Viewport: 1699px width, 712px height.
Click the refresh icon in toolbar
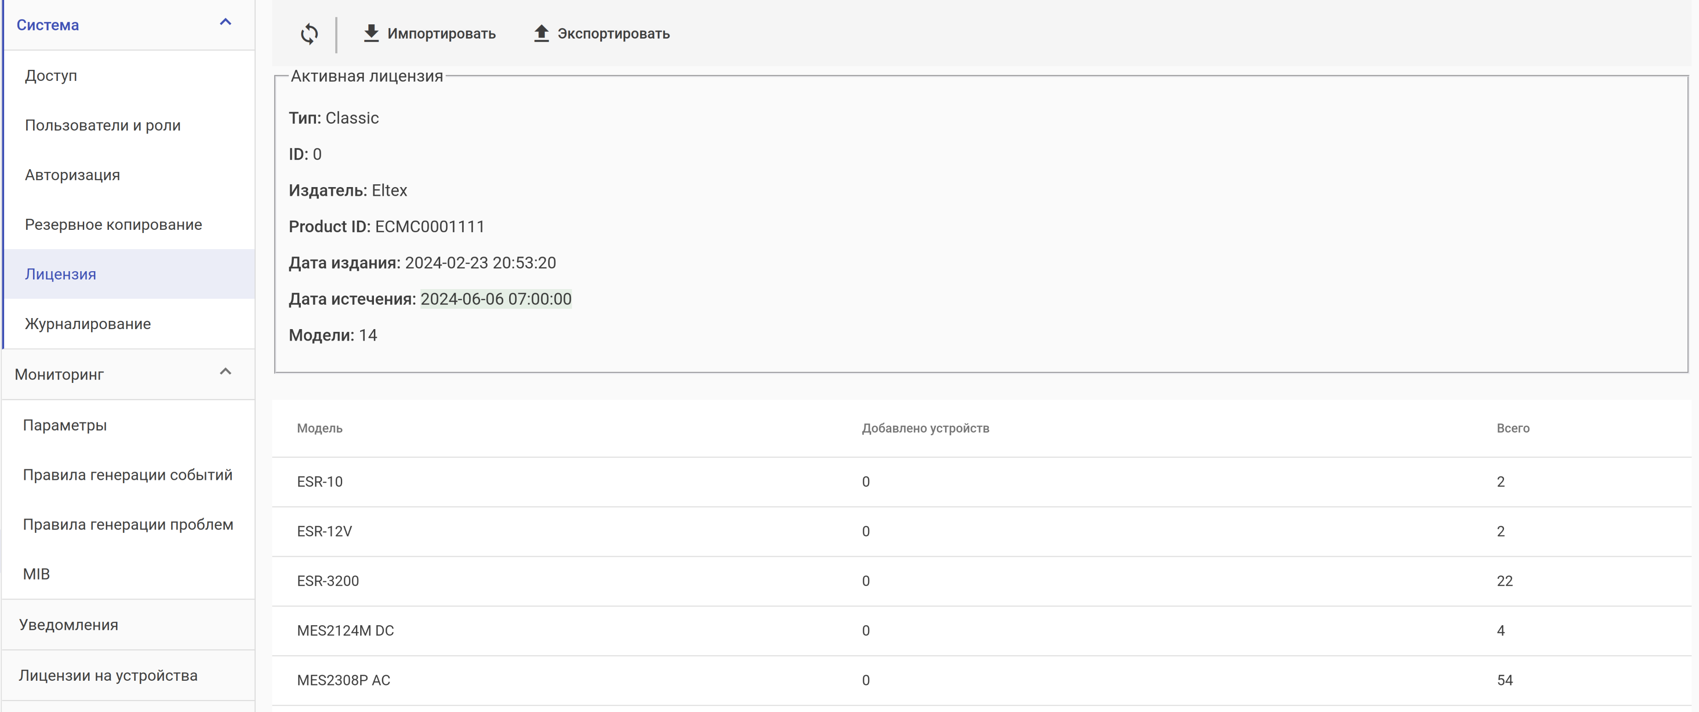309,34
